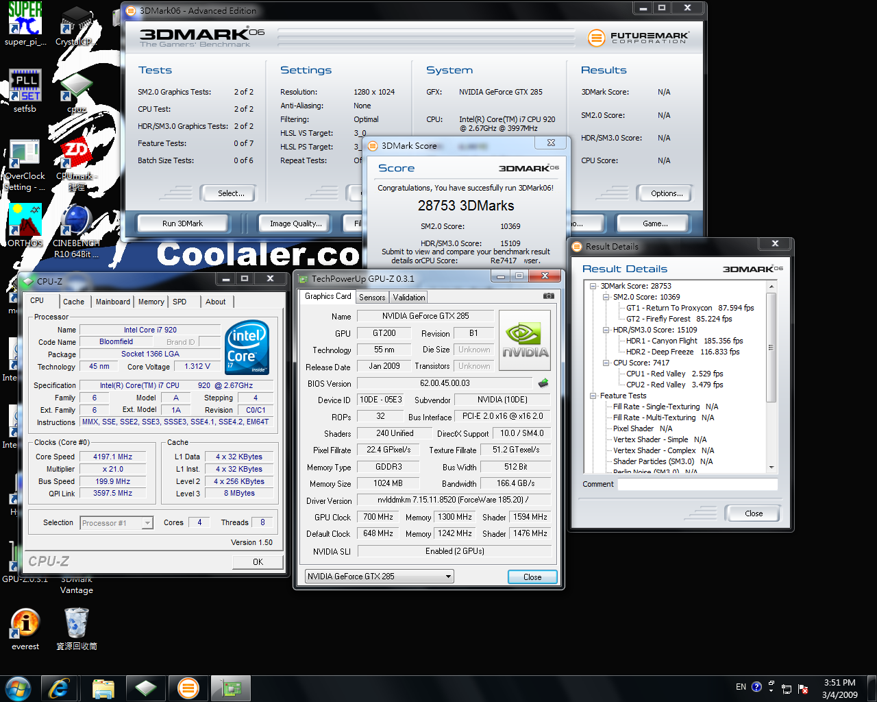
Task: Open Windows Explorer folder taskbar icon
Action: point(103,688)
